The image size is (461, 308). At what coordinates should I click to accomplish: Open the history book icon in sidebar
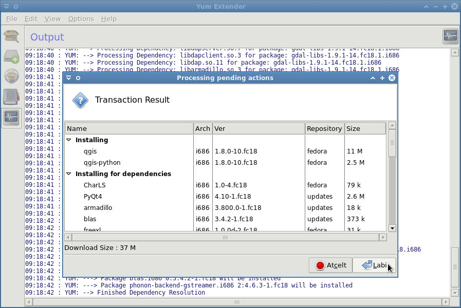pyautogui.click(x=11, y=97)
